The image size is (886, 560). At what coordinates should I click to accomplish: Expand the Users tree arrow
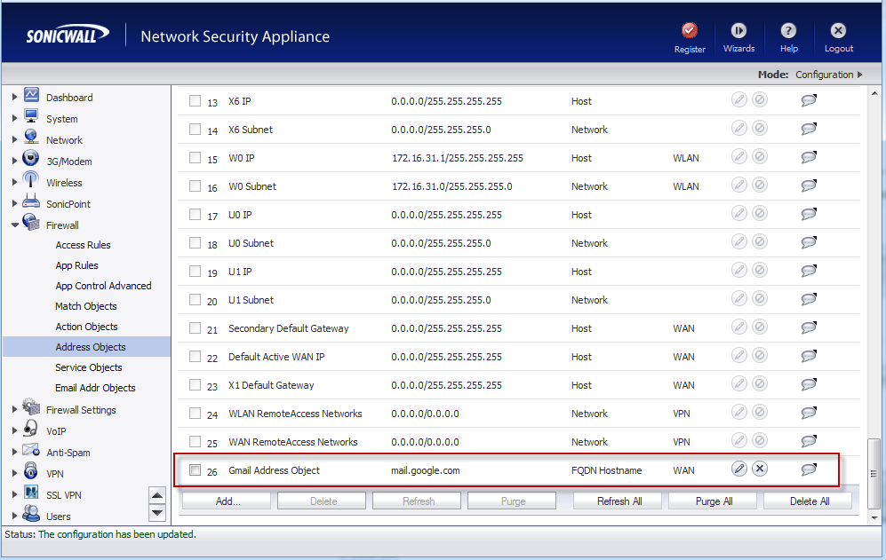pos(15,516)
